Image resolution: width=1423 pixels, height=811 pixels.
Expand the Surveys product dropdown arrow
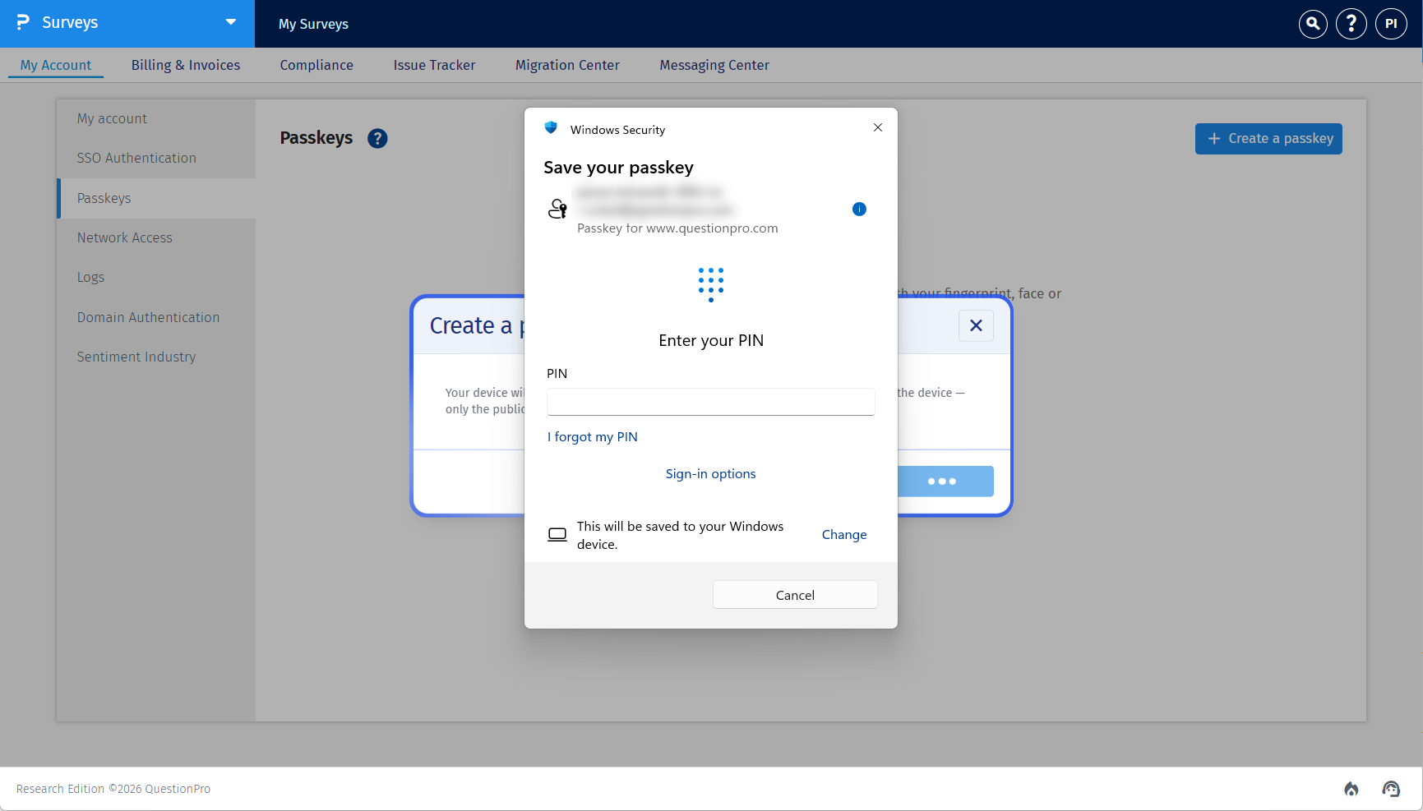pos(231,22)
